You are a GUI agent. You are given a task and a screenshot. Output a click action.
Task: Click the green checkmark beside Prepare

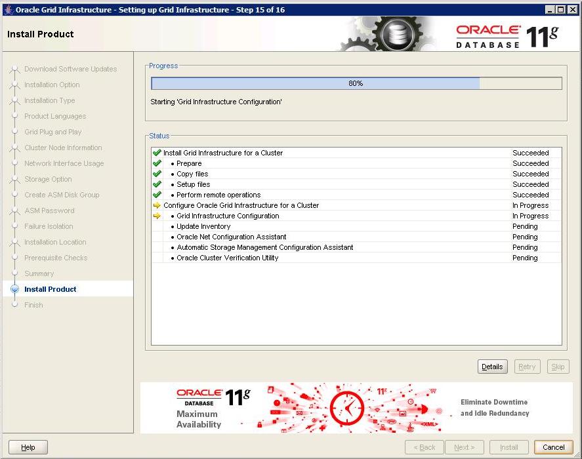tap(156, 163)
